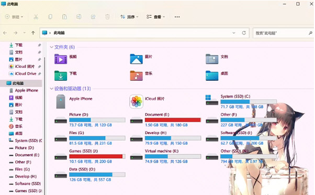This screenshot has height=195, width=315.
Task: Select System (SSD) (C:) drive
Action: coord(241,101)
